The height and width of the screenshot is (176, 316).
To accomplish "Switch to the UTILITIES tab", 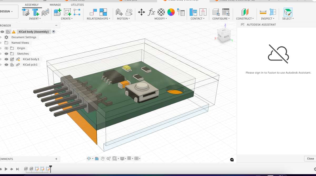I will point(77,5).
